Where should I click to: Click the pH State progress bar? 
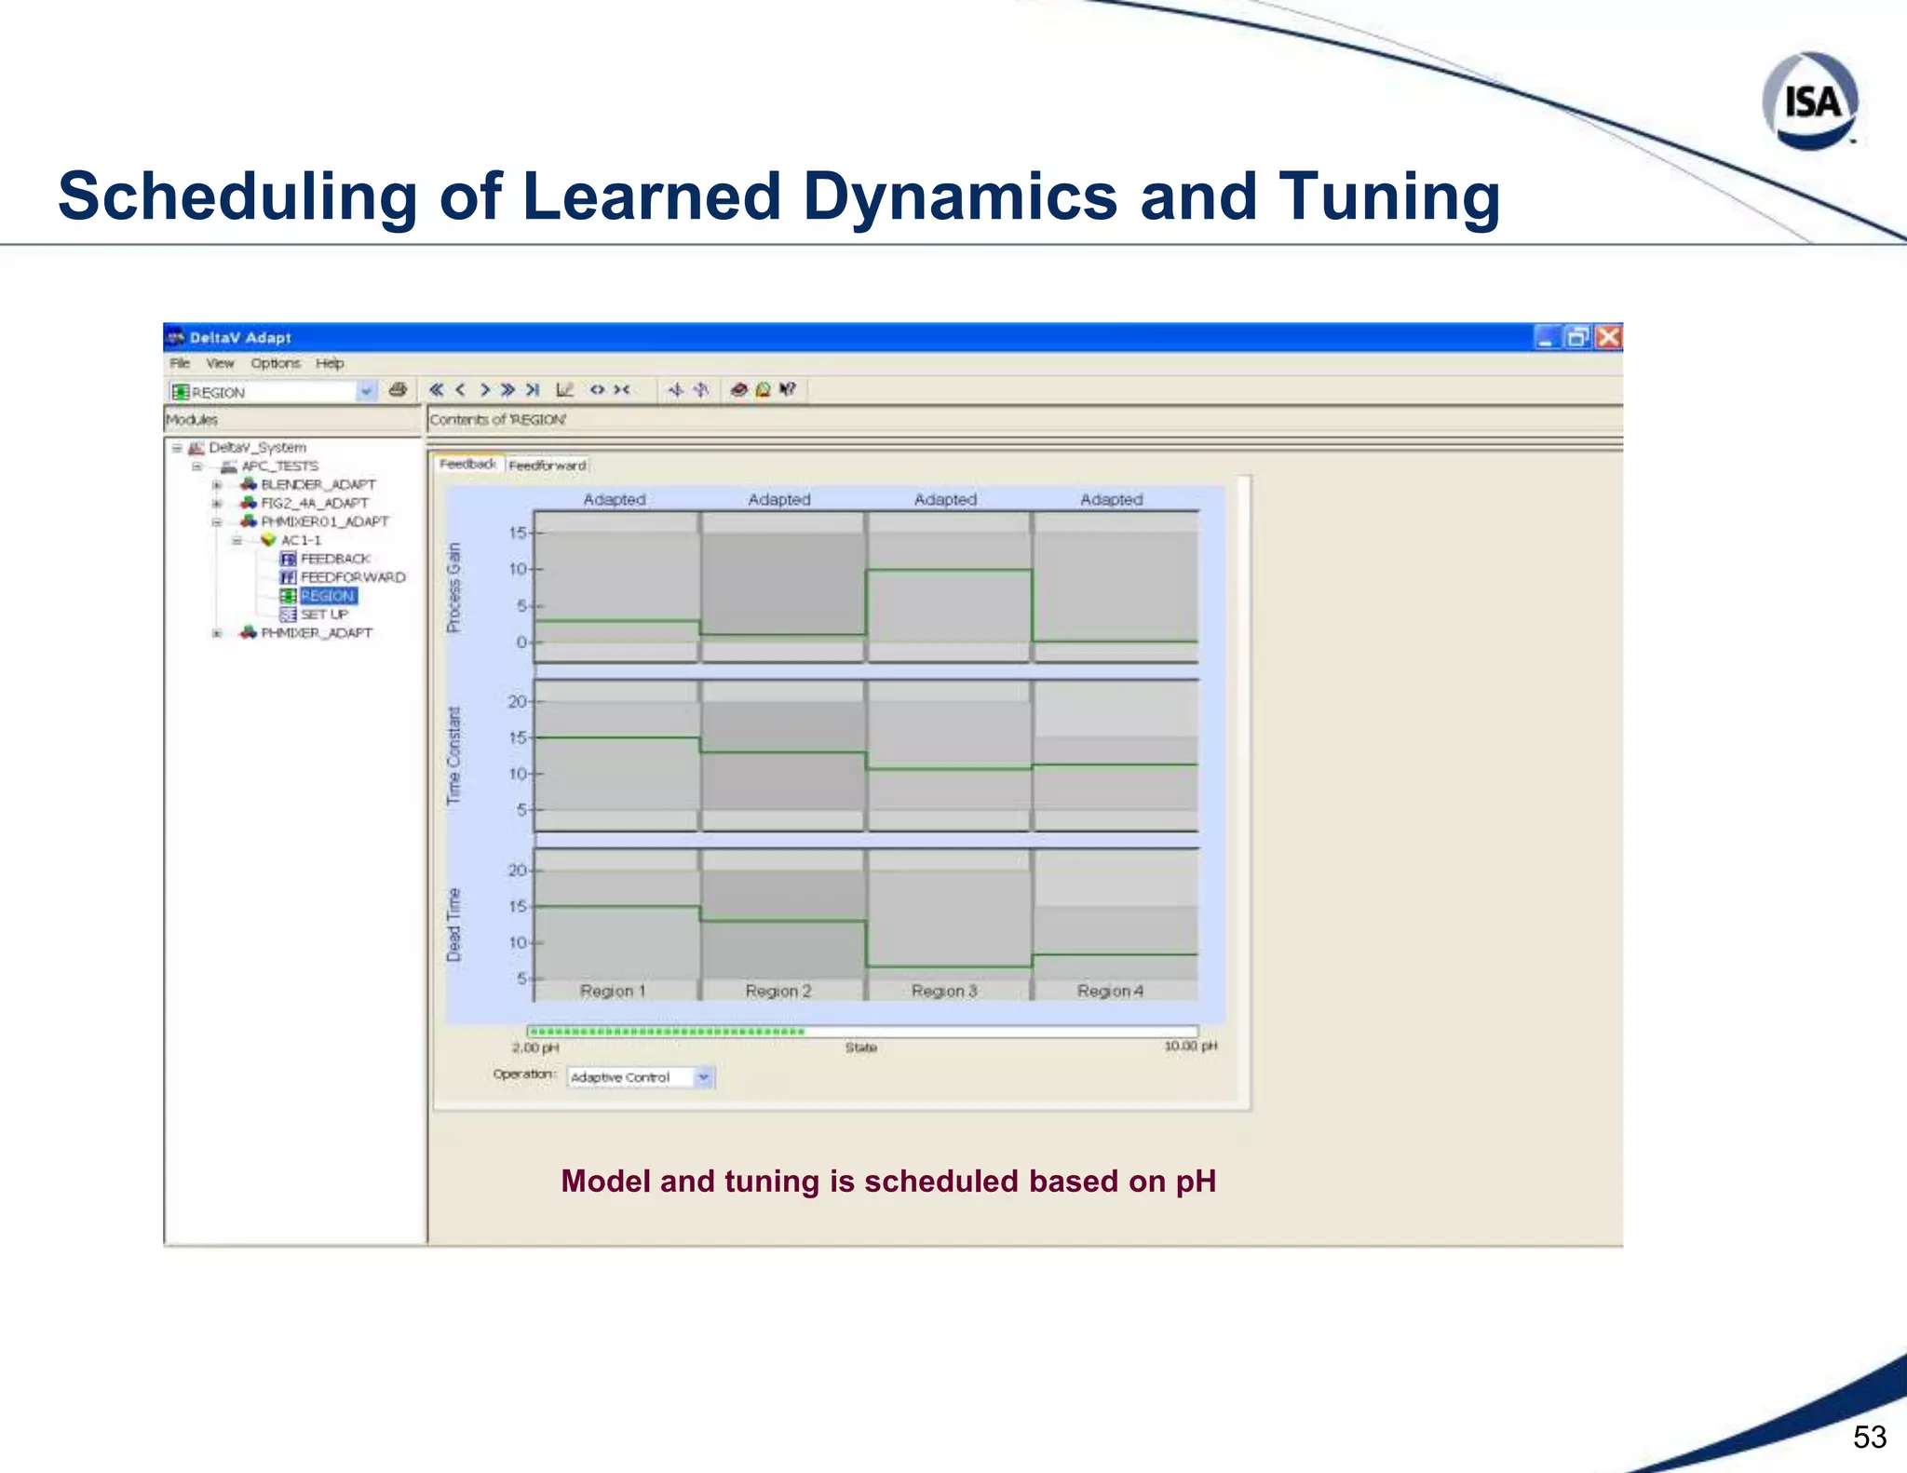[861, 1032]
